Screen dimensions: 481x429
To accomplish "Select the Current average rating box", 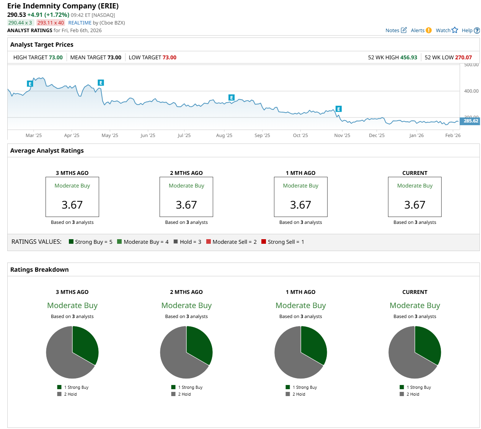I will [x=414, y=197].
